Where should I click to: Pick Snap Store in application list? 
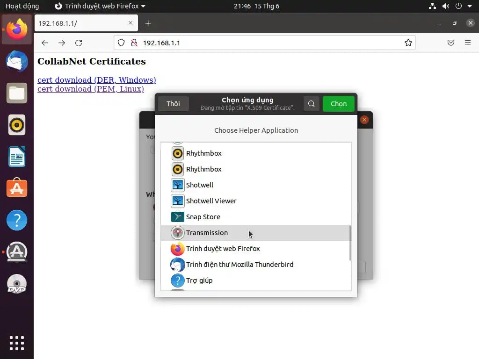tap(256, 217)
